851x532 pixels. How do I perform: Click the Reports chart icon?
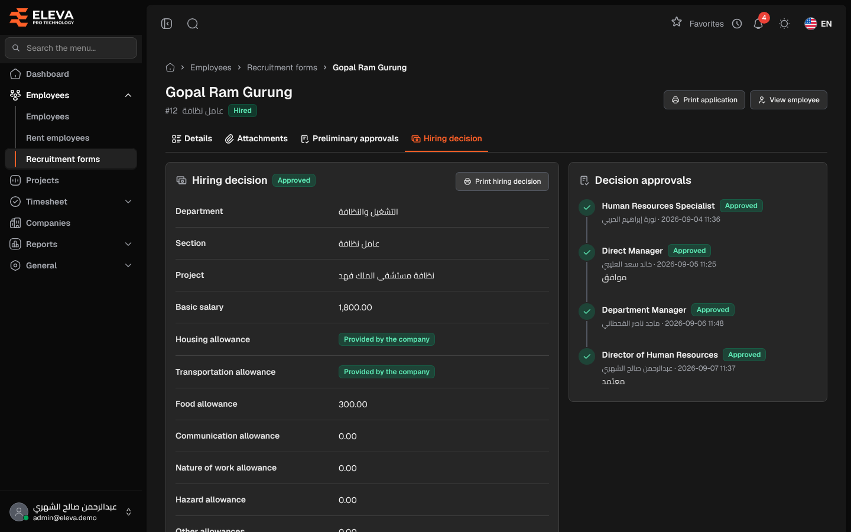tap(15, 244)
